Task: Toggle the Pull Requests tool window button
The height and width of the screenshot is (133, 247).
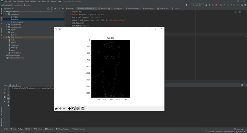Action: point(2,33)
